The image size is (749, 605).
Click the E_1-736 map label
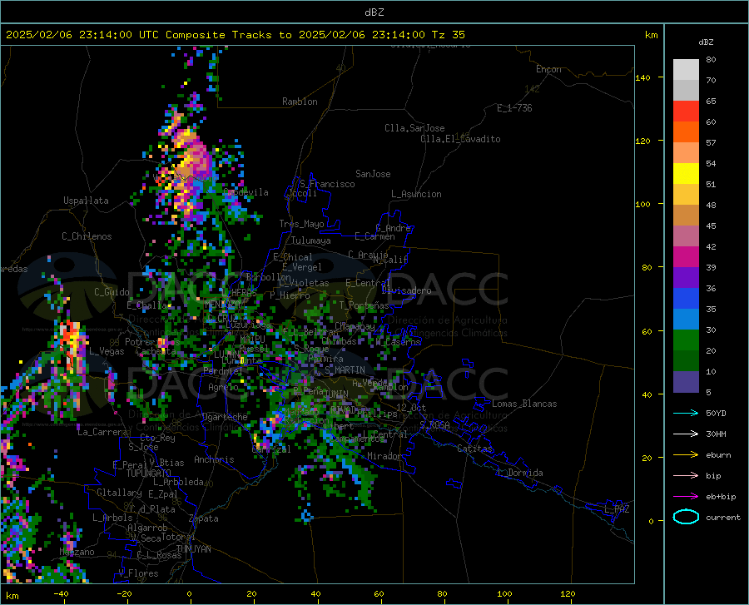pyautogui.click(x=514, y=108)
